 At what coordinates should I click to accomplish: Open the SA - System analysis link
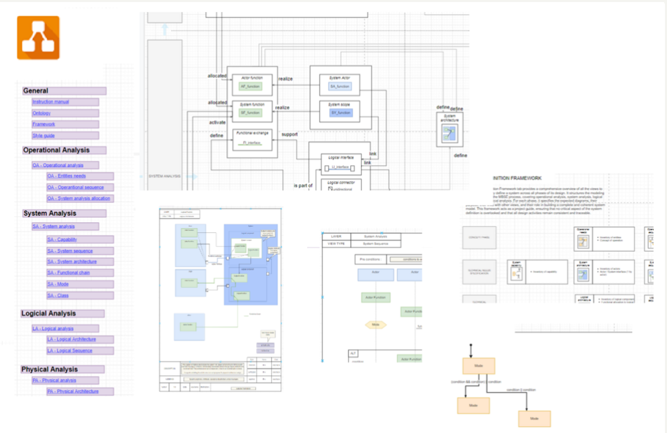(54, 226)
